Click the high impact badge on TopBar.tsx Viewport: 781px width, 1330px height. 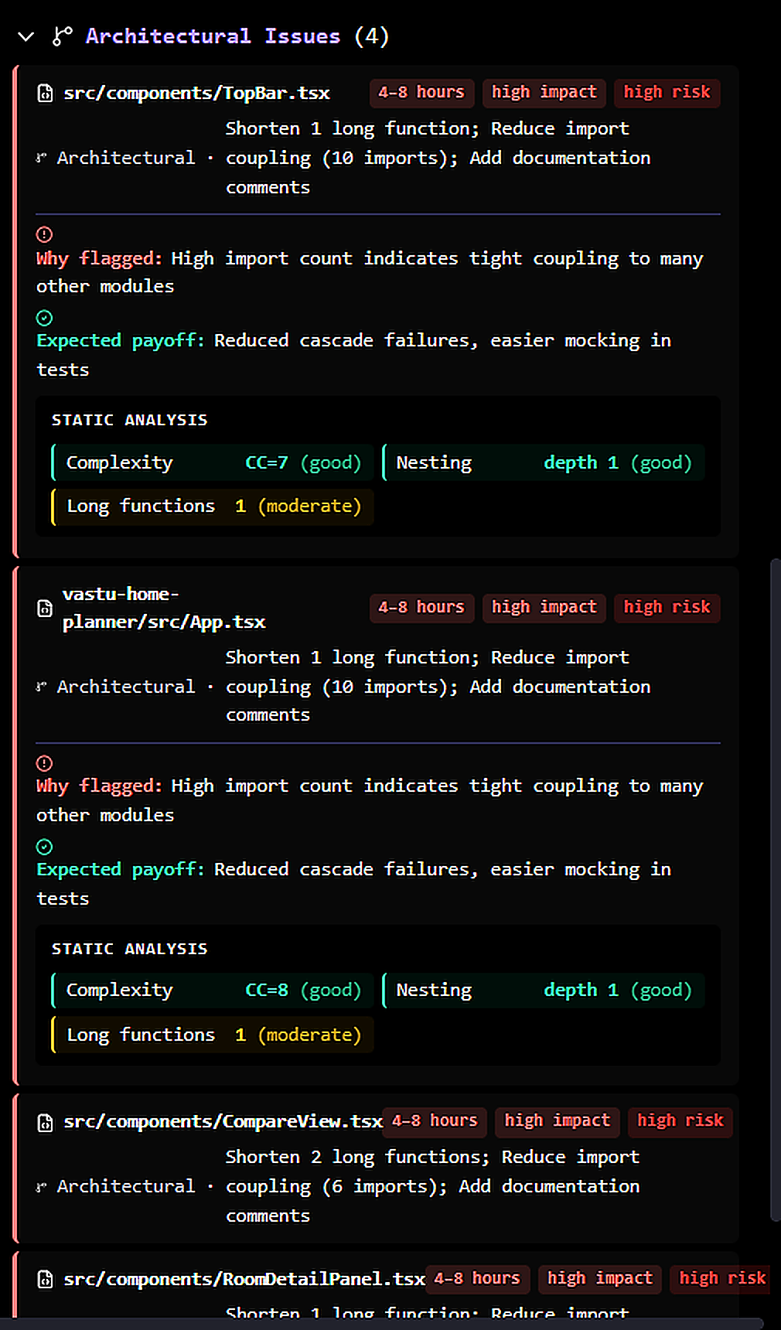coord(544,93)
